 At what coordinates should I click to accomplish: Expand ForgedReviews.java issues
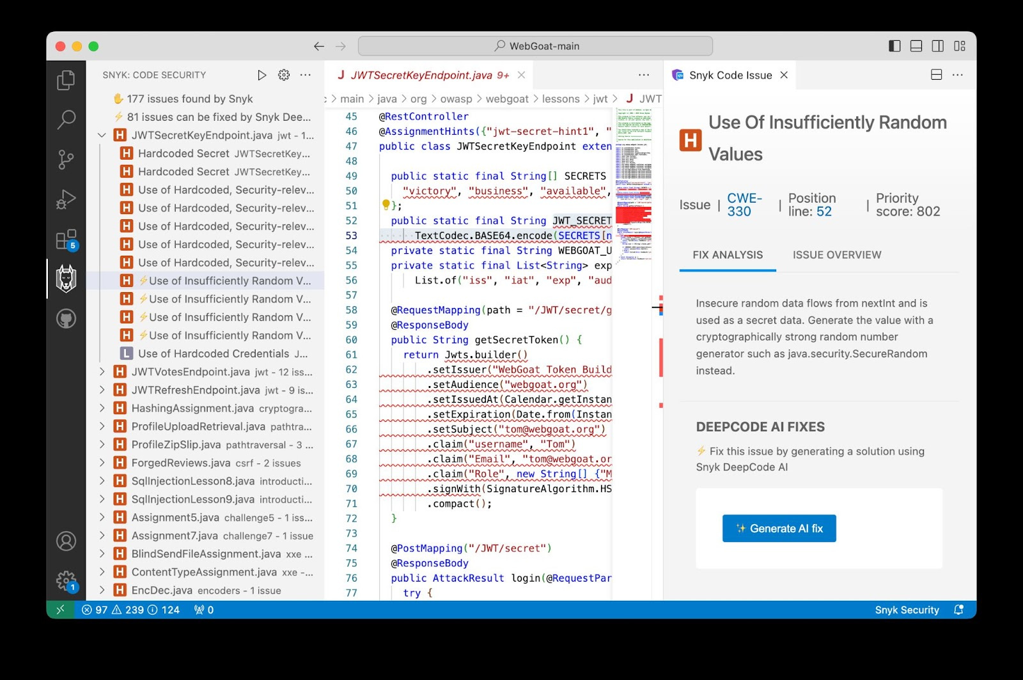click(102, 463)
